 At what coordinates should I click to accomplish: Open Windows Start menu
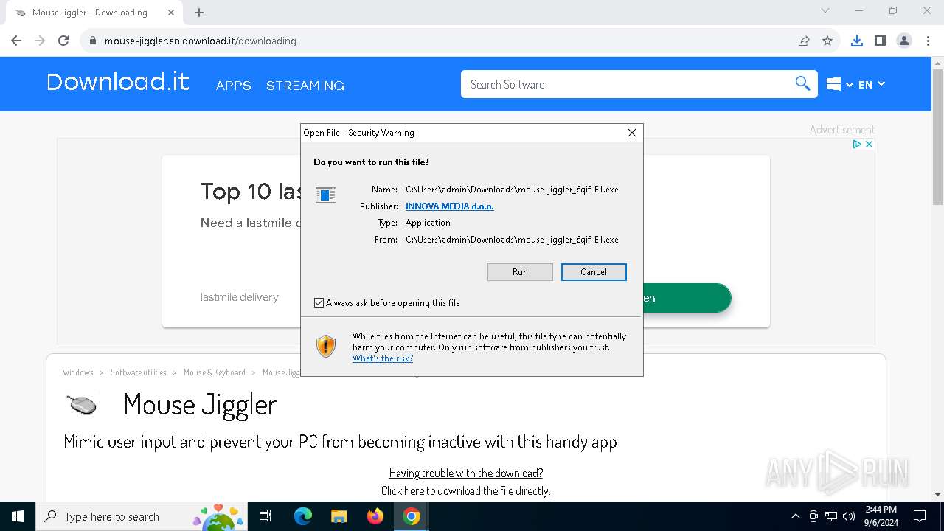[x=18, y=516]
